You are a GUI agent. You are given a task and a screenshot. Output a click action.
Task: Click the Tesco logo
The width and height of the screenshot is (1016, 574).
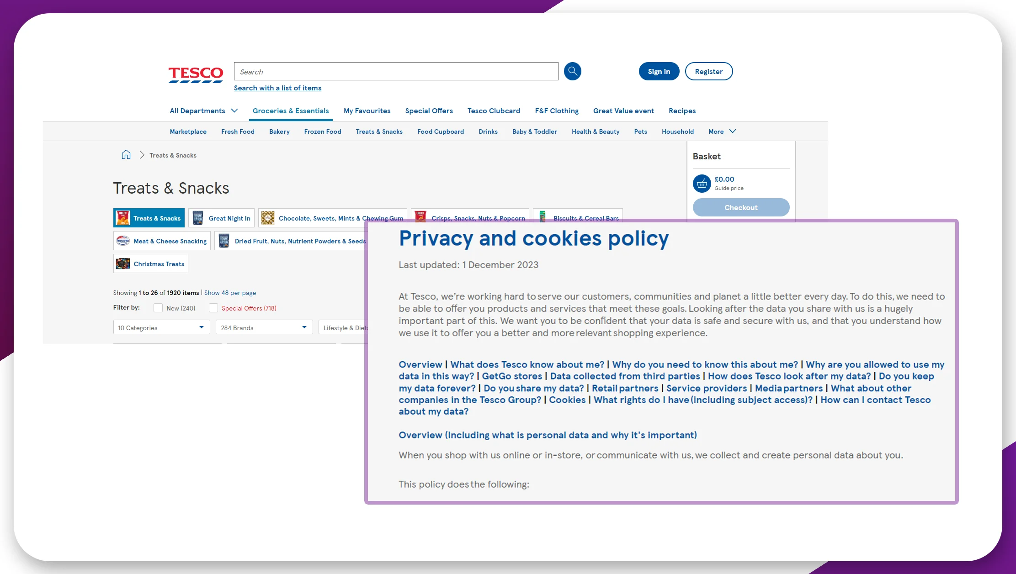[x=196, y=75]
